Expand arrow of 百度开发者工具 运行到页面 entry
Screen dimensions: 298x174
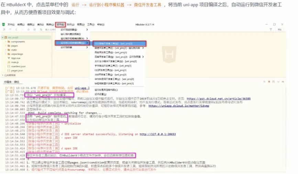[143, 57]
